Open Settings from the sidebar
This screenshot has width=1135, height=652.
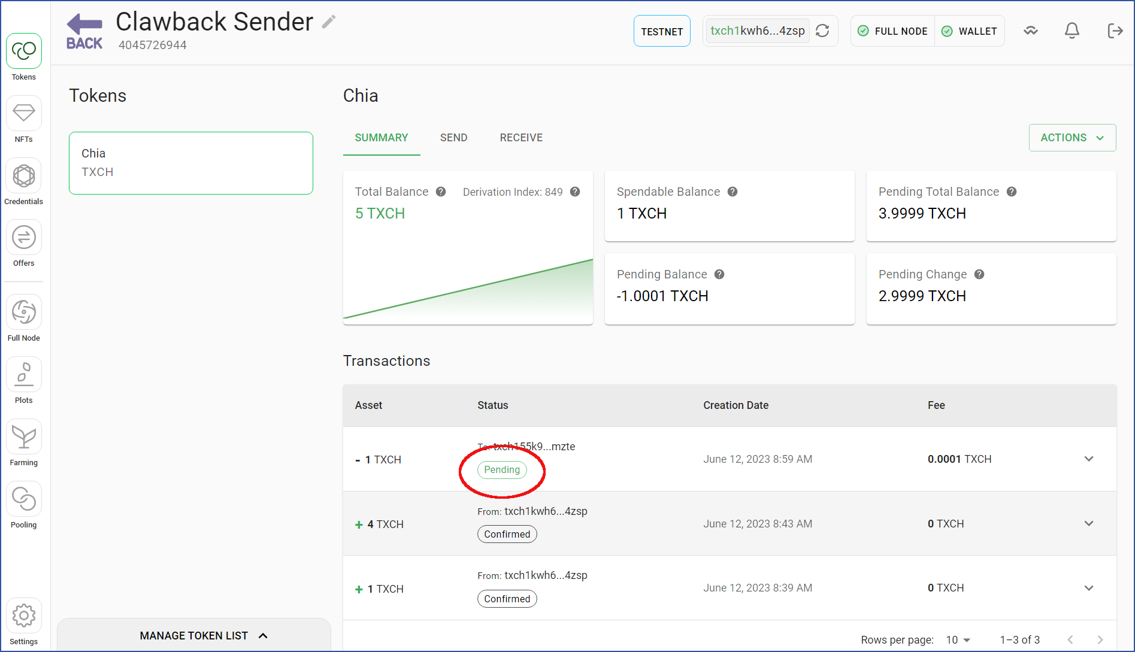click(24, 622)
